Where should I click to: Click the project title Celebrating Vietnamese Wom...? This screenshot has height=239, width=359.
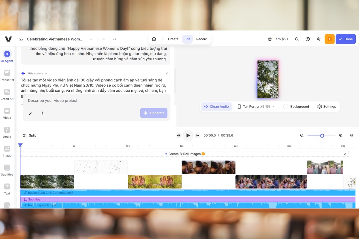pyautogui.click(x=55, y=39)
